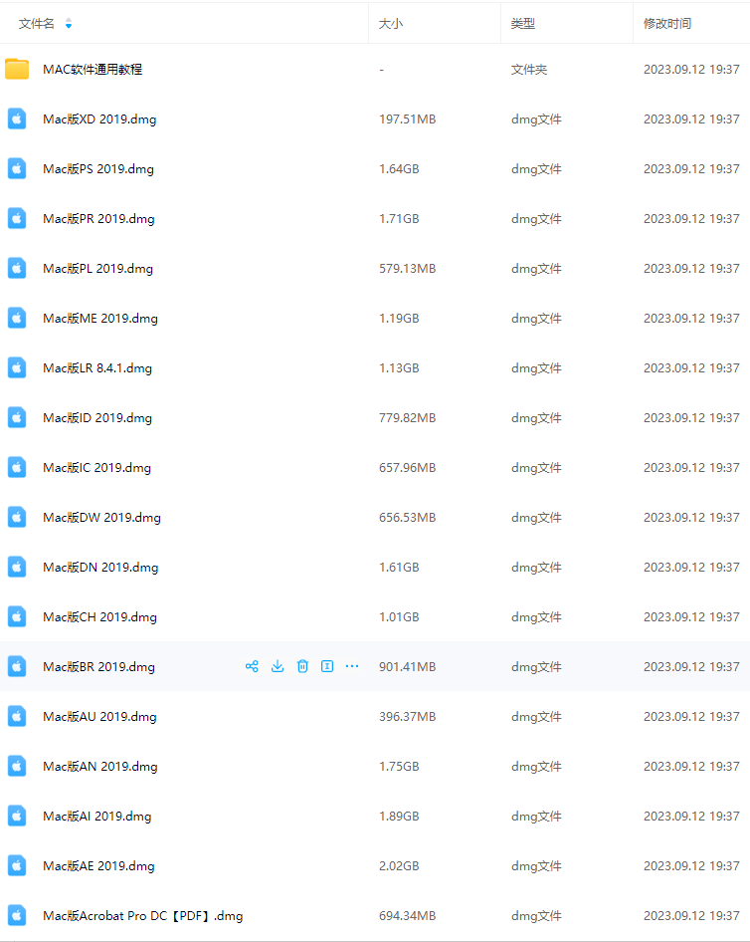Delete Mac版BR 2019.dmg with the trash icon
The image size is (750, 942).
[302, 666]
